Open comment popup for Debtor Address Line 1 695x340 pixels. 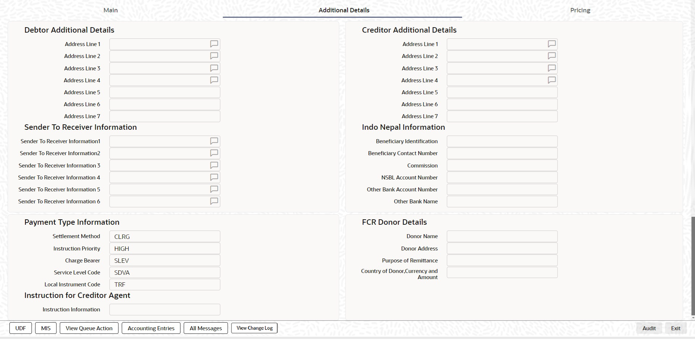214,44
